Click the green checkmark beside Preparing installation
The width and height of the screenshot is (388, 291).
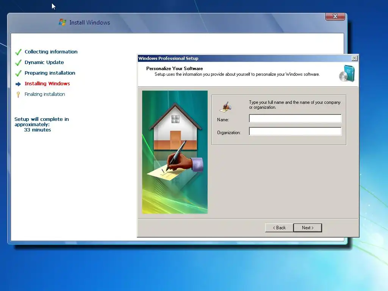[18, 73]
